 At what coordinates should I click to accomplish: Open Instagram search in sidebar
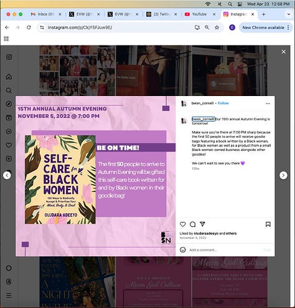click(x=9, y=90)
